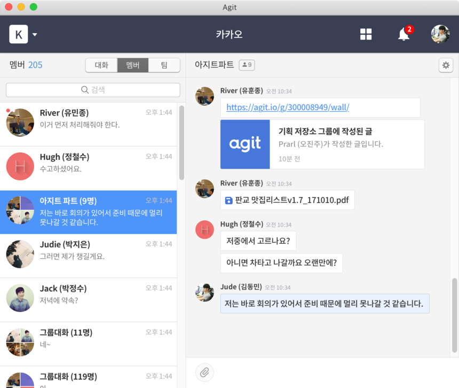The height and width of the screenshot is (388, 459).
Task: Download 판교 맛집리스트v1.7_171010.pdf file
Action: [287, 200]
